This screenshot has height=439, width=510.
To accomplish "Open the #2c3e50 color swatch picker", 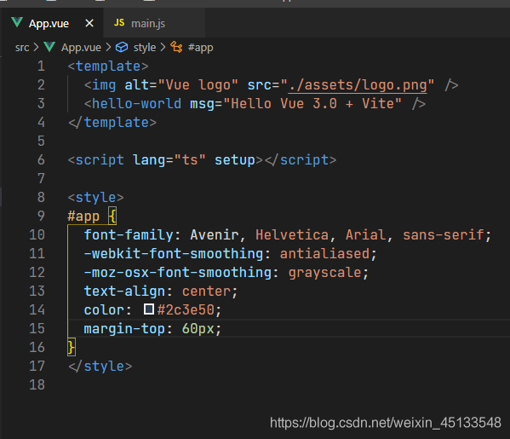I will tap(149, 309).
